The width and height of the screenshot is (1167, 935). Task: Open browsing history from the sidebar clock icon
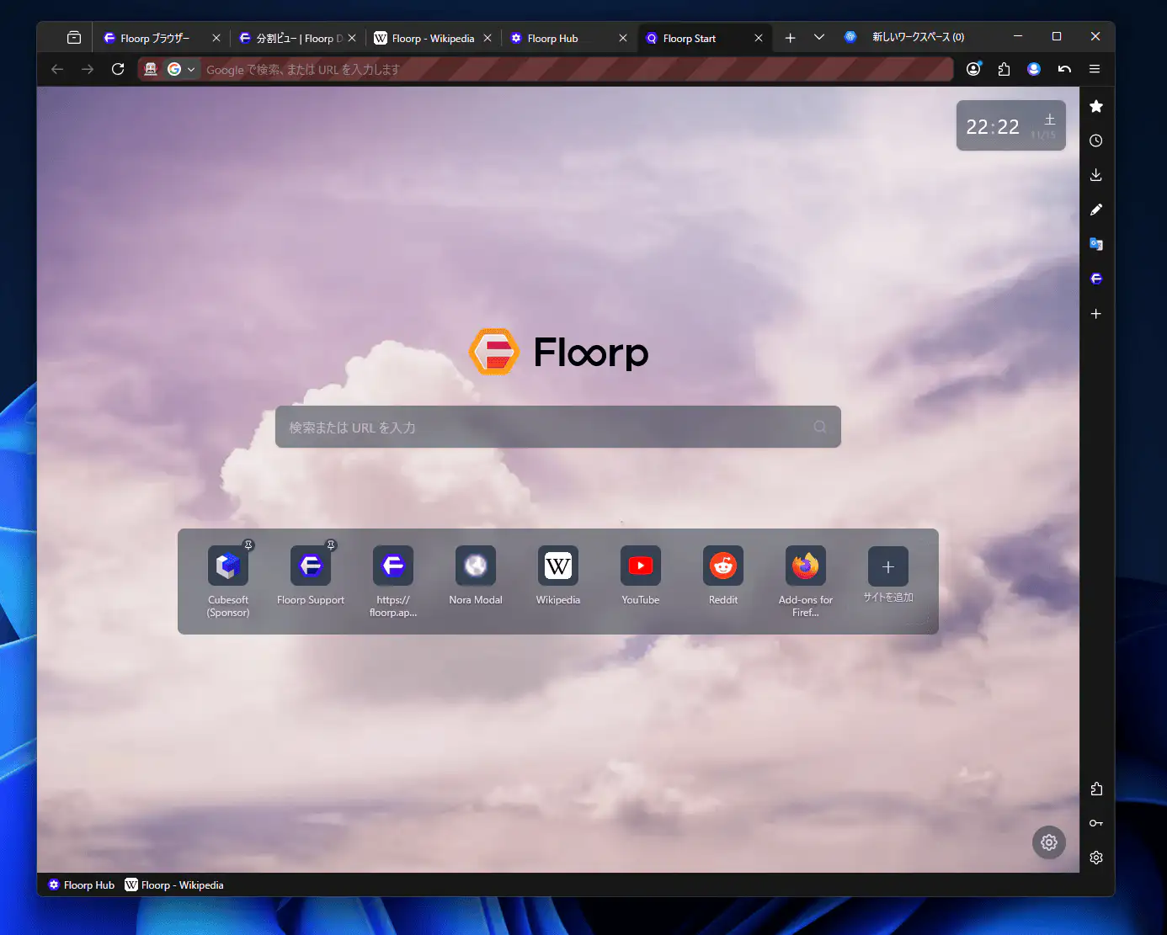[x=1096, y=141]
